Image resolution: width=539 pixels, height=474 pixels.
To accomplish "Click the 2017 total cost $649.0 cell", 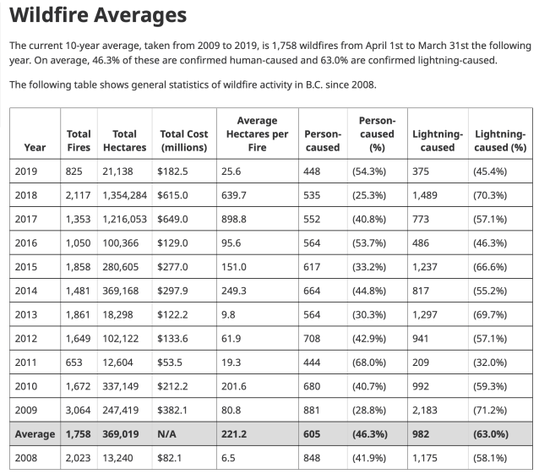I will coord(174,219).
